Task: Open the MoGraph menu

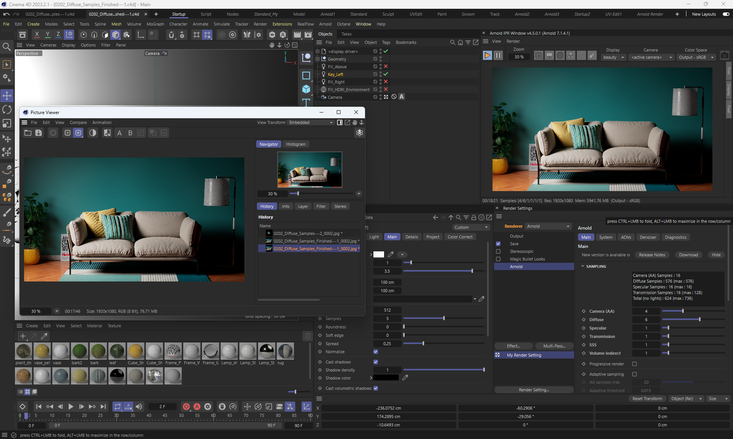Action: pyautogui.click(x=155, y=24)
